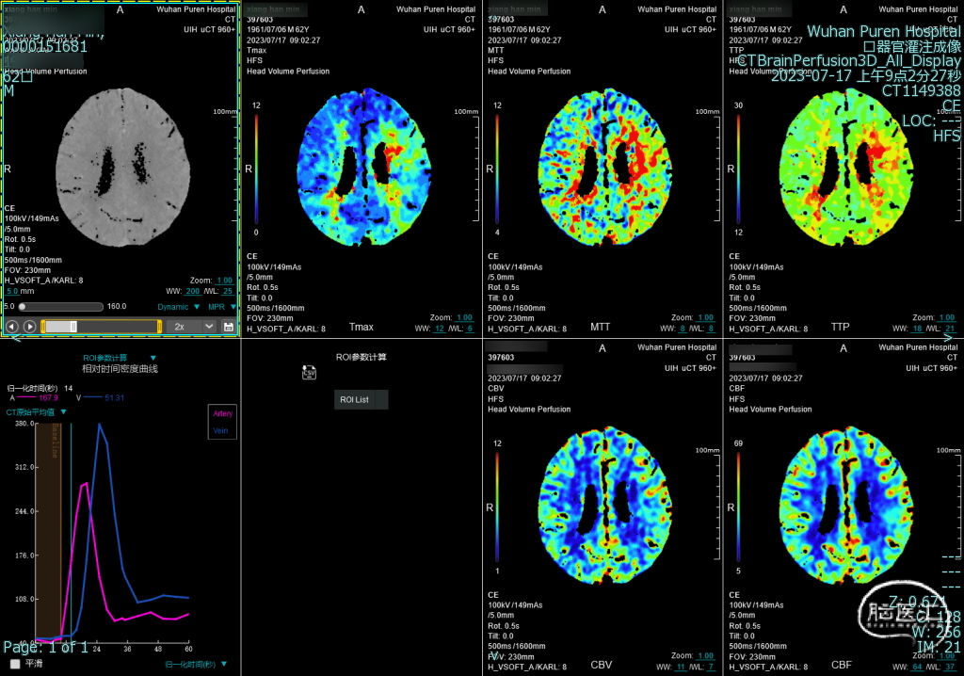Click the Zoom value in the TTP panel

pos(947,317)
